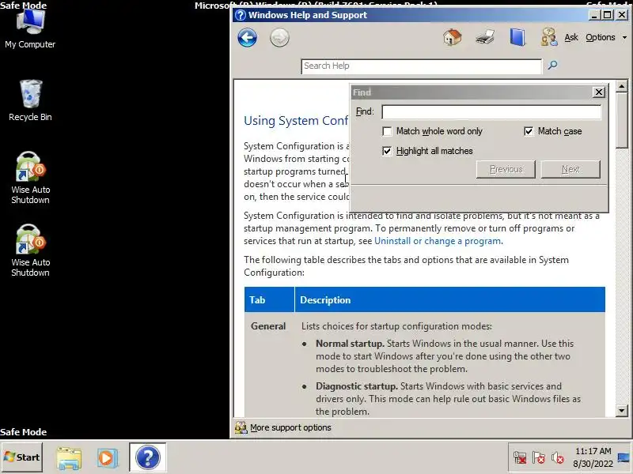Click the Tab column header
This screenshot has width=633, height=474.
tap(269, 299)
